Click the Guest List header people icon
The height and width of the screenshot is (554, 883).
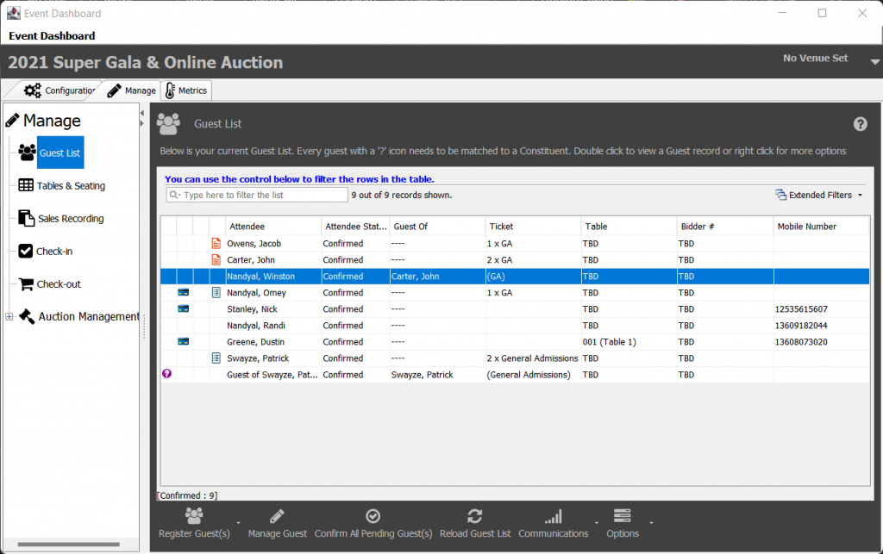coord(168,124)
